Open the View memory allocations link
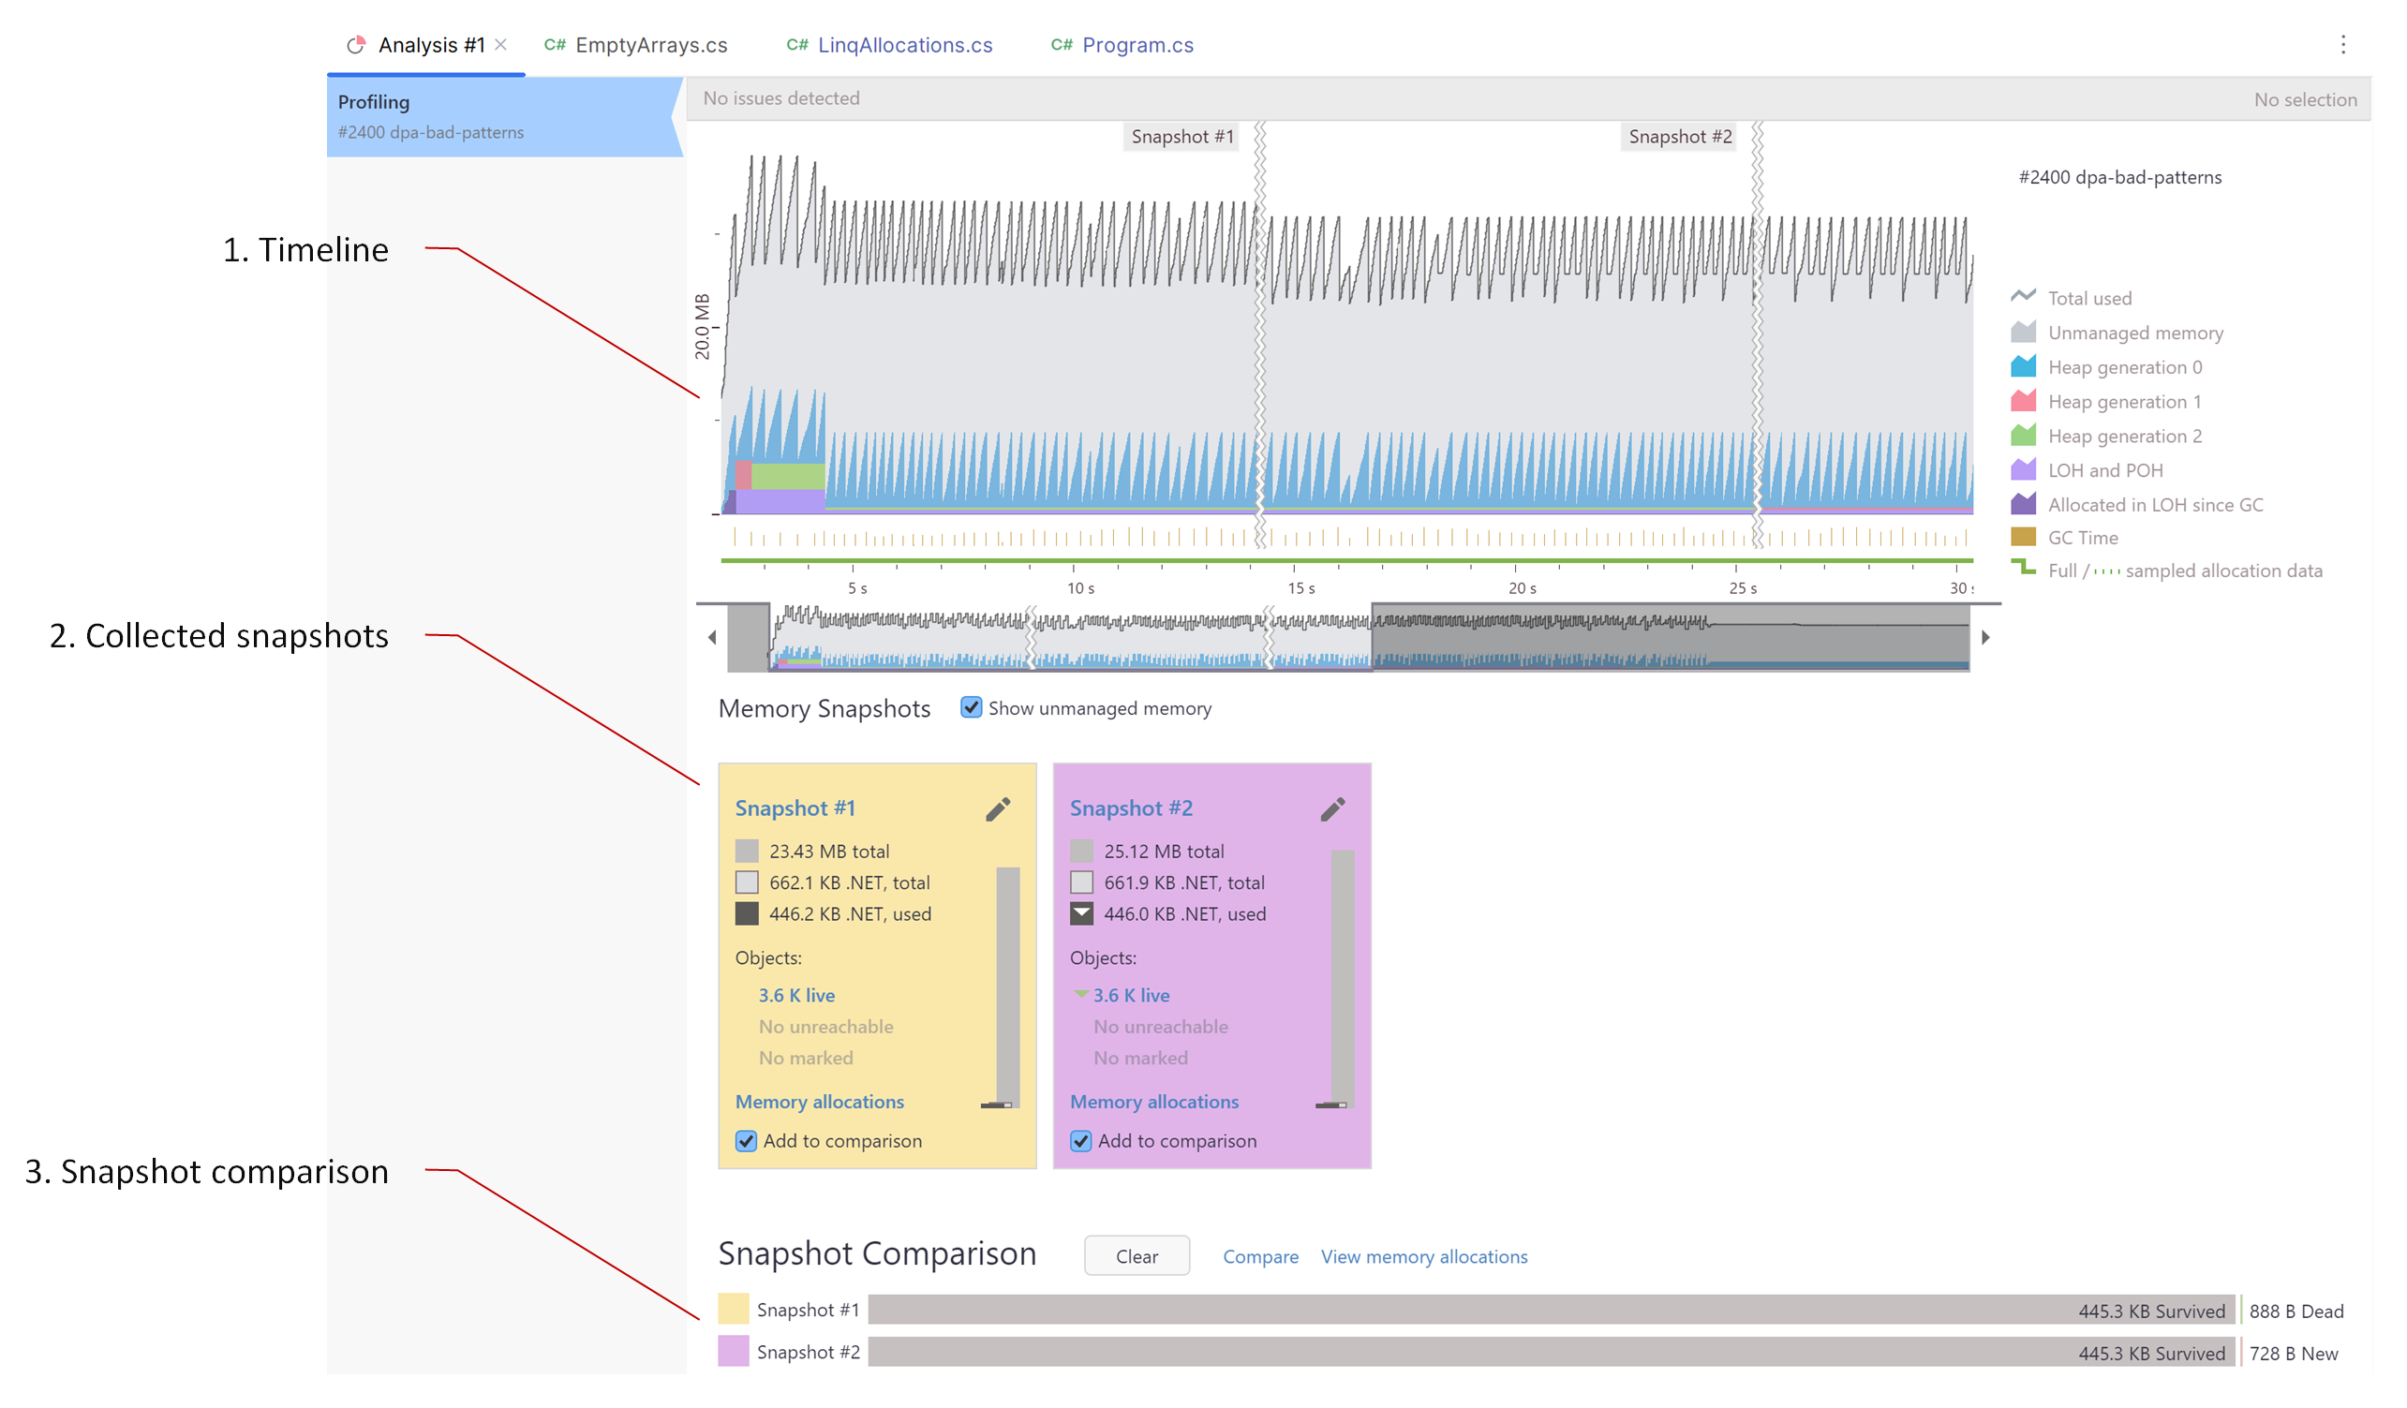The image size is (2407, 1408). [1423, 1256]
